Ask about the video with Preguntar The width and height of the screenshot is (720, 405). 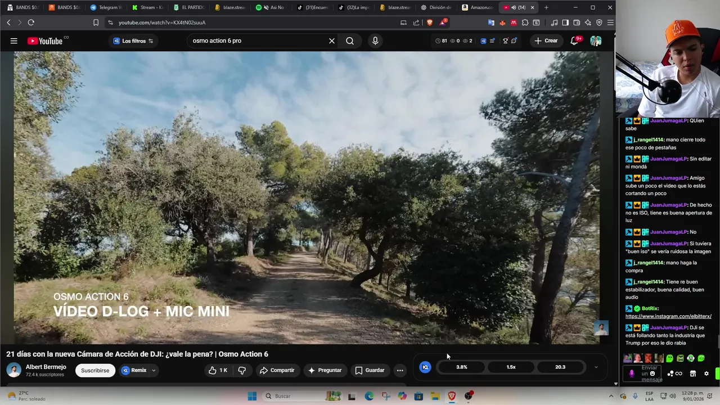tap(325, 370)
